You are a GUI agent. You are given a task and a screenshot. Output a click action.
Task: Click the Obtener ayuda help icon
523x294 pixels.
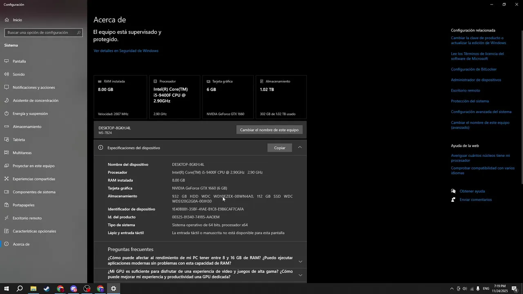(x=453, y=191)
